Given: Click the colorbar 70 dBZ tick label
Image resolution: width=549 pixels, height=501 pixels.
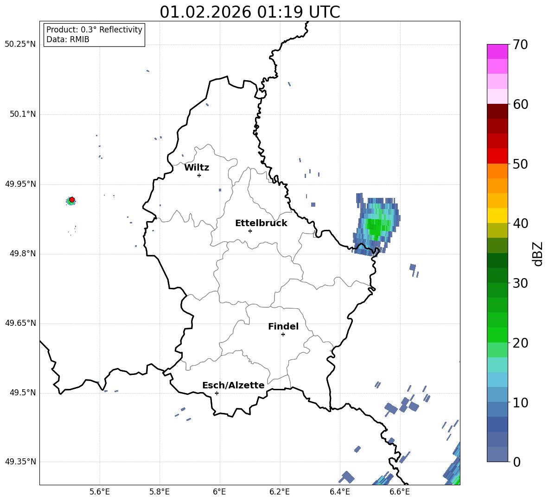Looking at the screenshot, I should click(520, 45).
